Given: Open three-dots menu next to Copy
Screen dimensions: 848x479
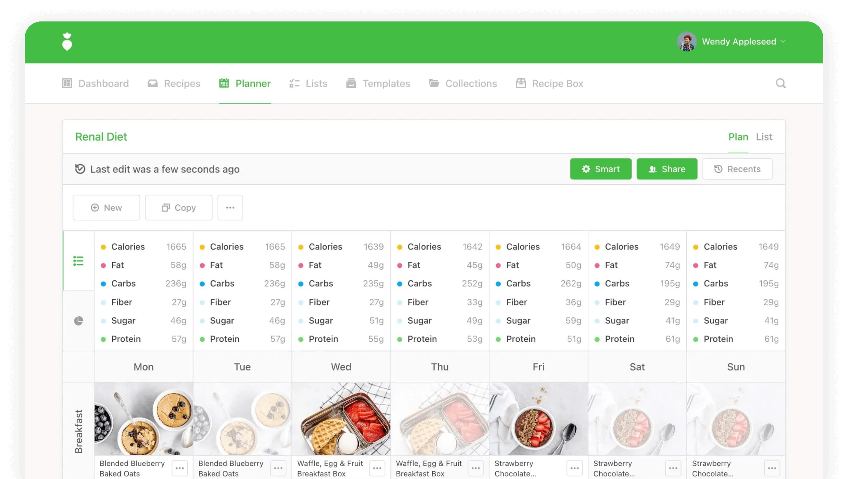Looking at the screenshot, I should 230,208.
